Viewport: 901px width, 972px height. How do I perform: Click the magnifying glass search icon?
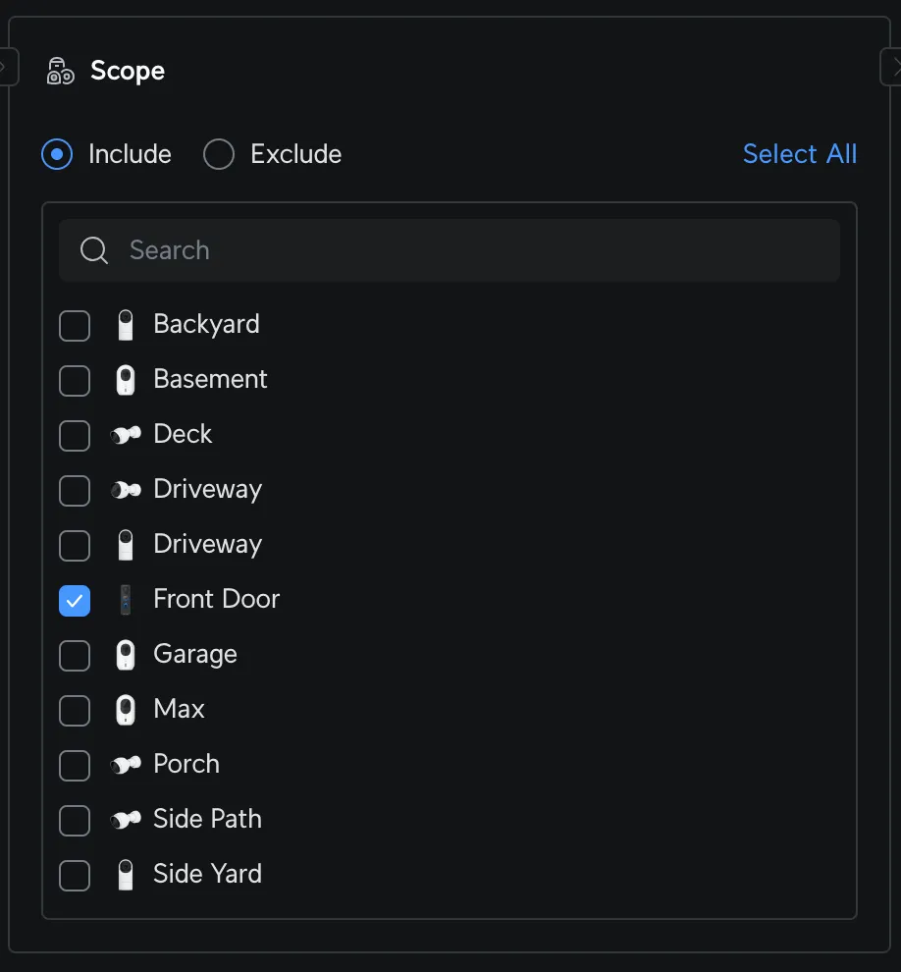coord(94,250)
